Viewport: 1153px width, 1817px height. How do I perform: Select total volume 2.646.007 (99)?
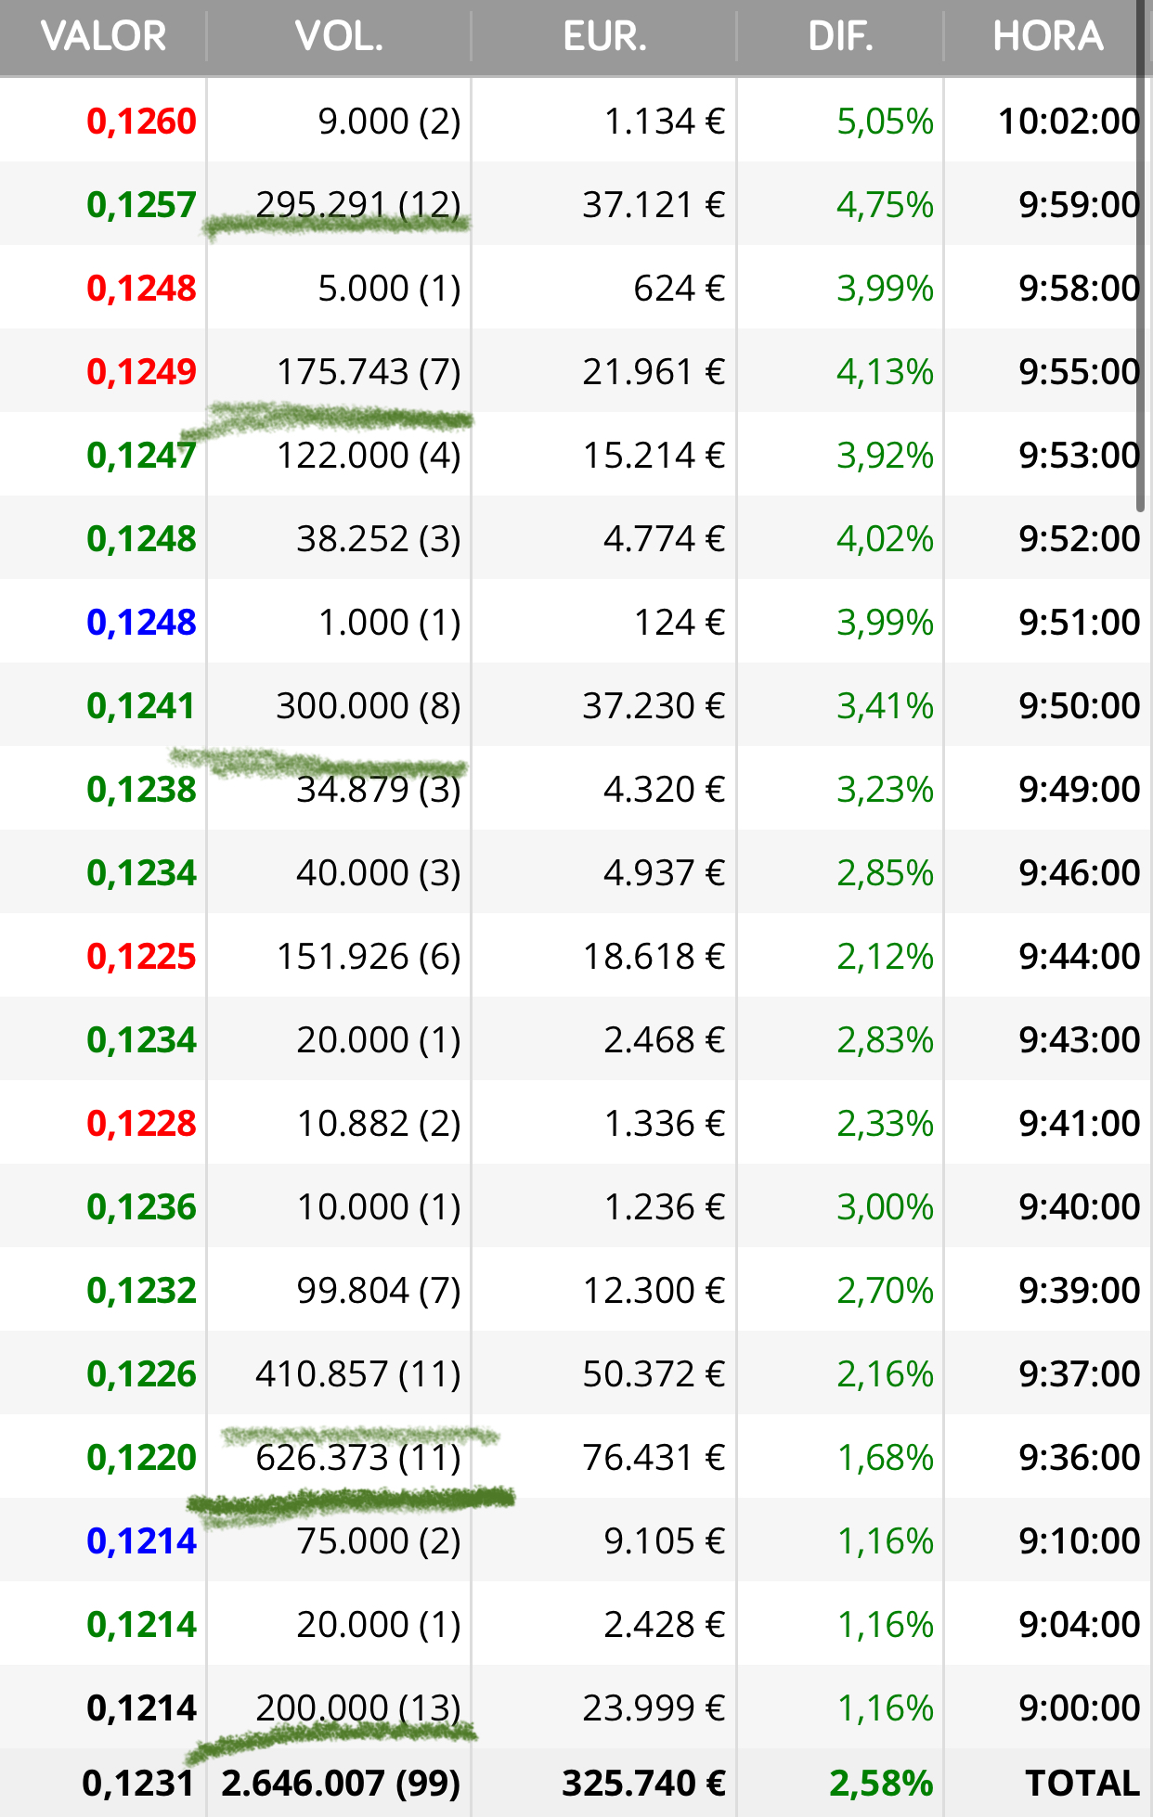[x=341, y=1784]
